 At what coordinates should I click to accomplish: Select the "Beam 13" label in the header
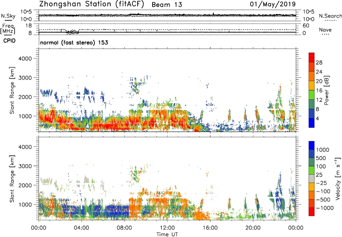coord(167,5)
